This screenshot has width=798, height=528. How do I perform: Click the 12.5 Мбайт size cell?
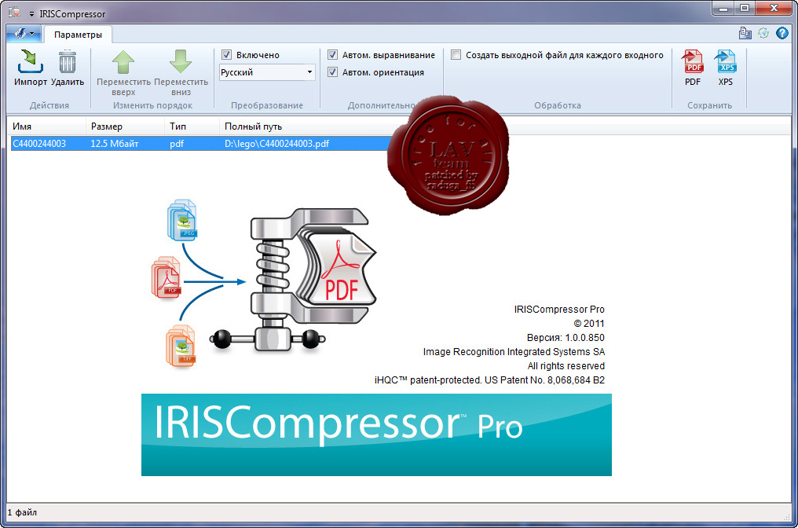coord(115,144)
